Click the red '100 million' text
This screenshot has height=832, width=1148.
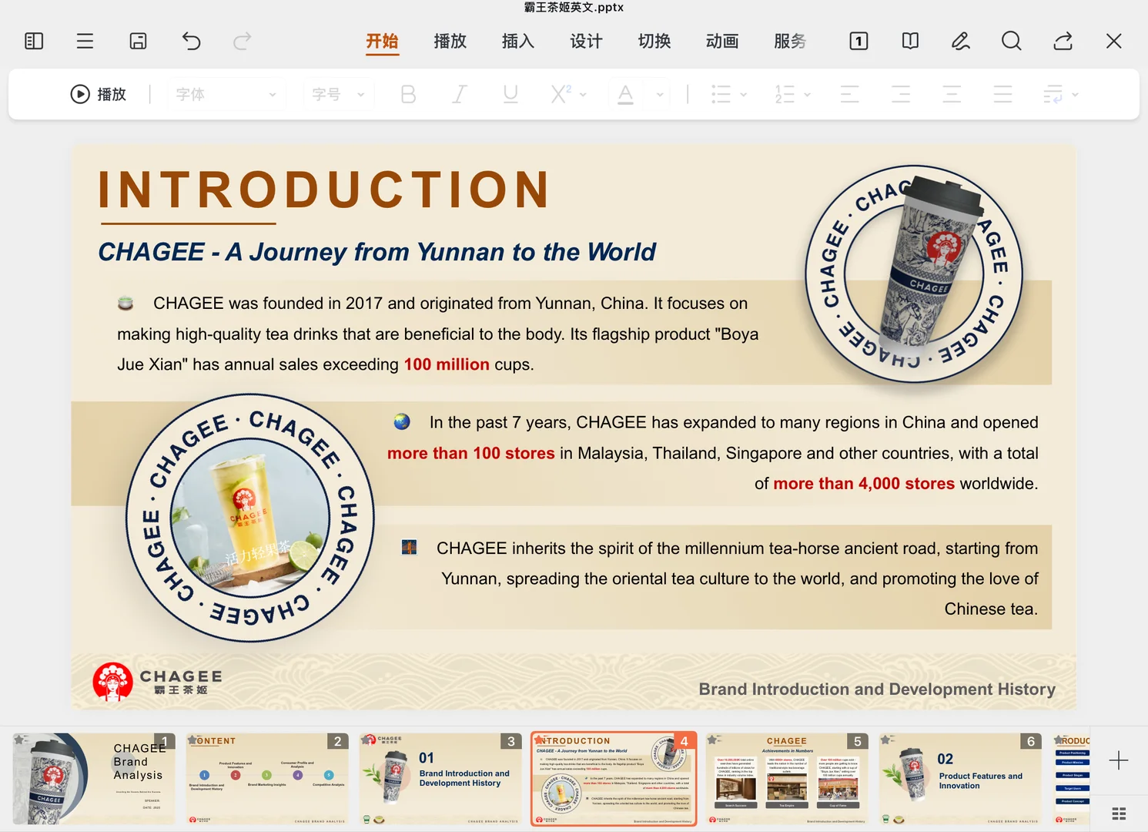coord(447,364)
